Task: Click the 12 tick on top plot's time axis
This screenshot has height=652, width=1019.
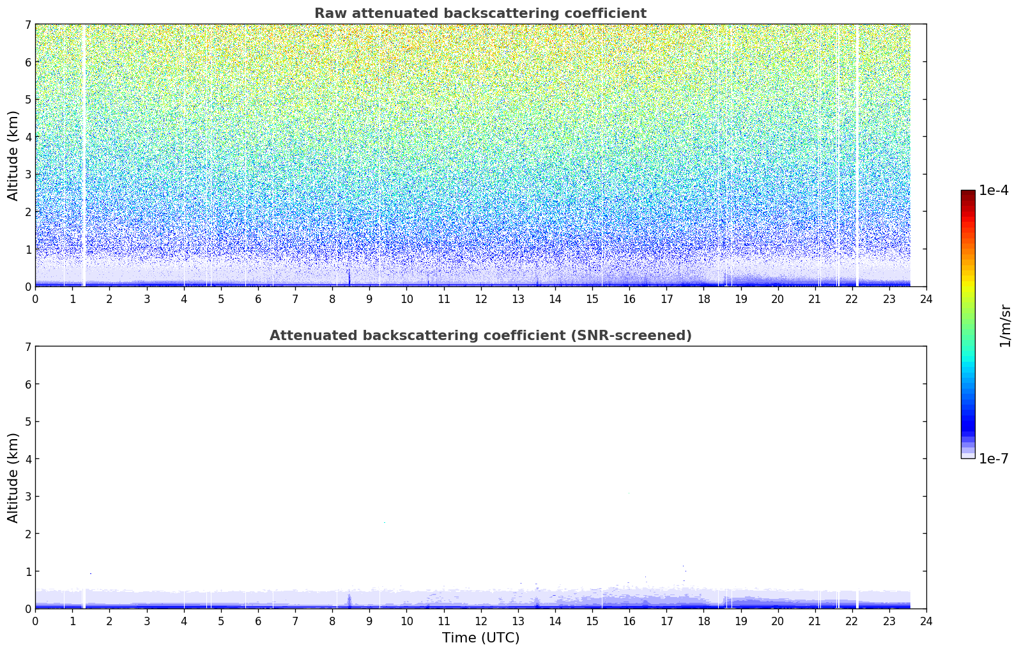Action: [x=480, y=299]
